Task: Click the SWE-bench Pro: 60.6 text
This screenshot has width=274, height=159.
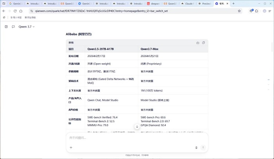Action: pos(153,117)
